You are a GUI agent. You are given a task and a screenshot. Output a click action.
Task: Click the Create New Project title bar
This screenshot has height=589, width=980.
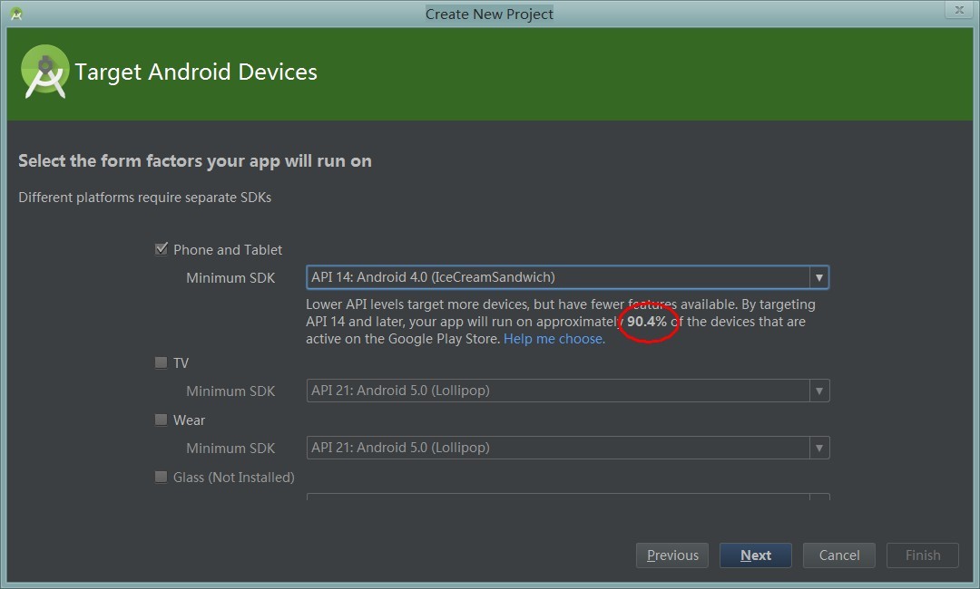489,14
